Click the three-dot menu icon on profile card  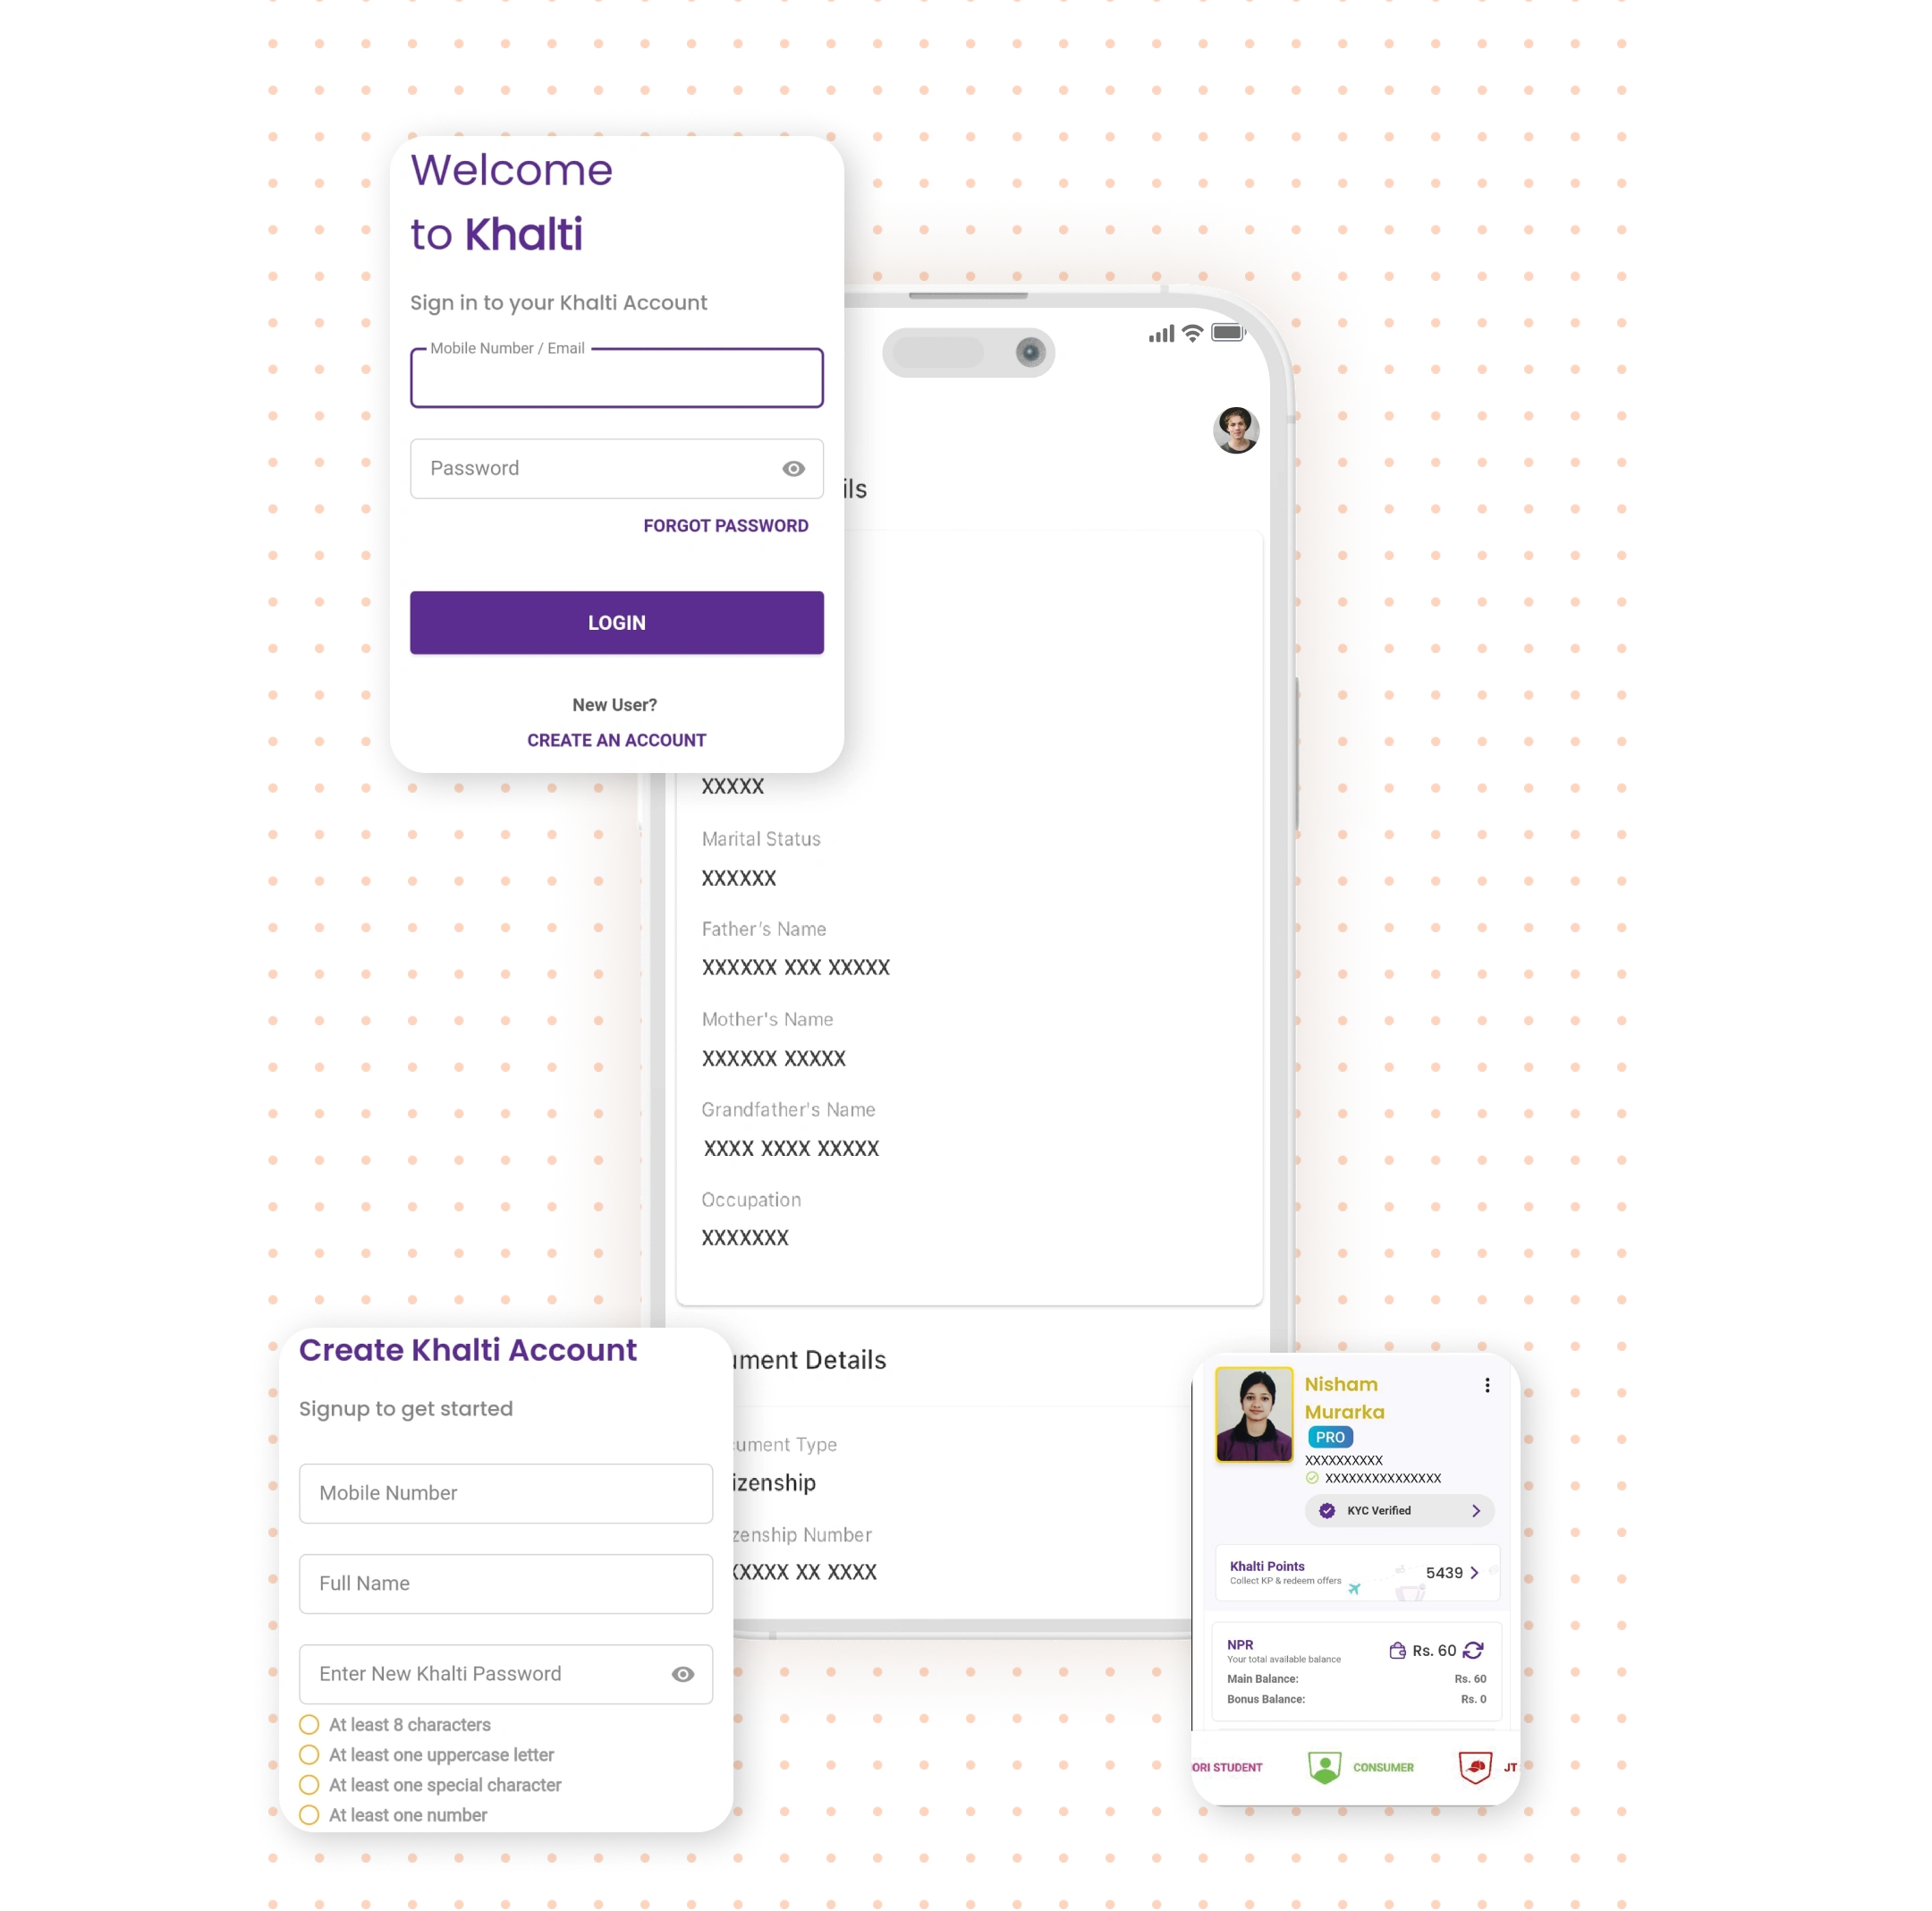[x=1487, y=1384]
